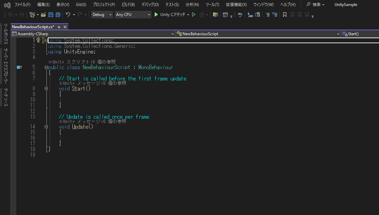The width and height of the screenshot is (379, 215).
Task: Expand the New Project dropdown arrow
Action: (38, 15)
